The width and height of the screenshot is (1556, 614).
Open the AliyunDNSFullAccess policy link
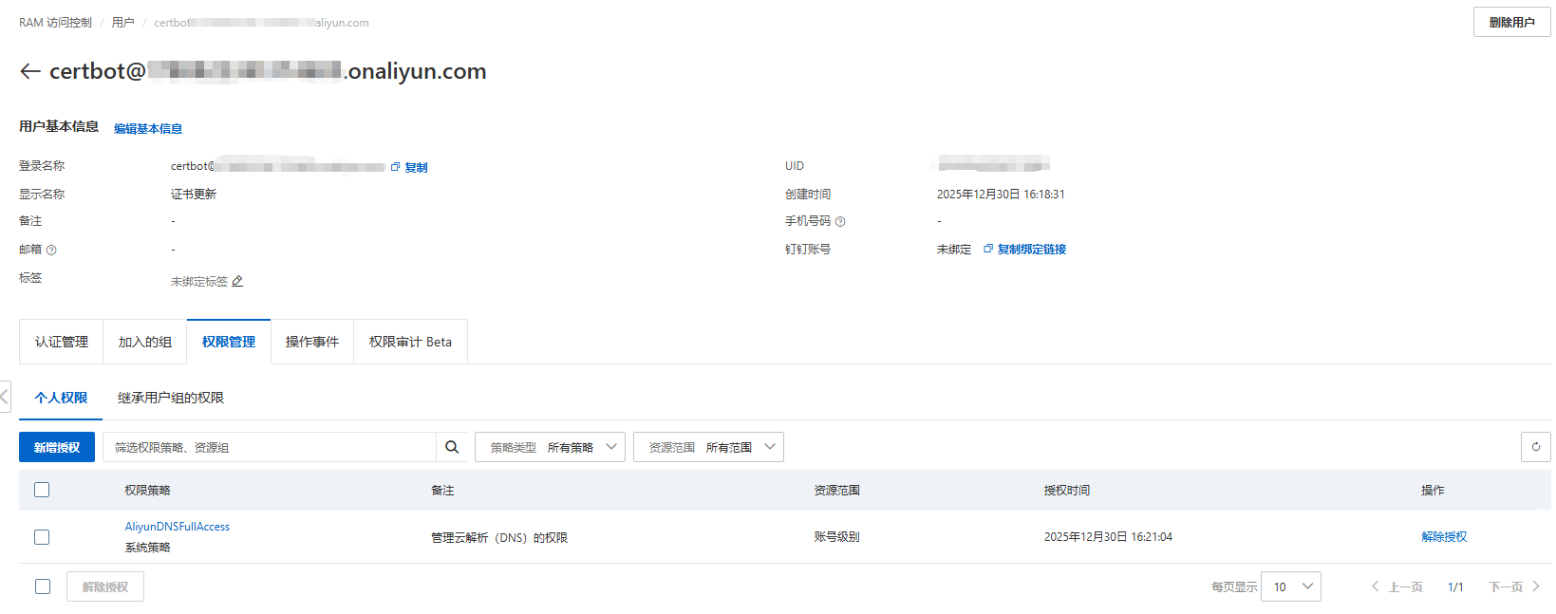click(178, 527)
